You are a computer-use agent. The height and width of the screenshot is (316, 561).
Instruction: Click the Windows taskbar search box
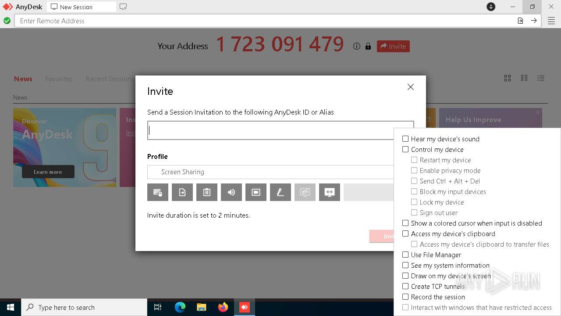point(84,307)
